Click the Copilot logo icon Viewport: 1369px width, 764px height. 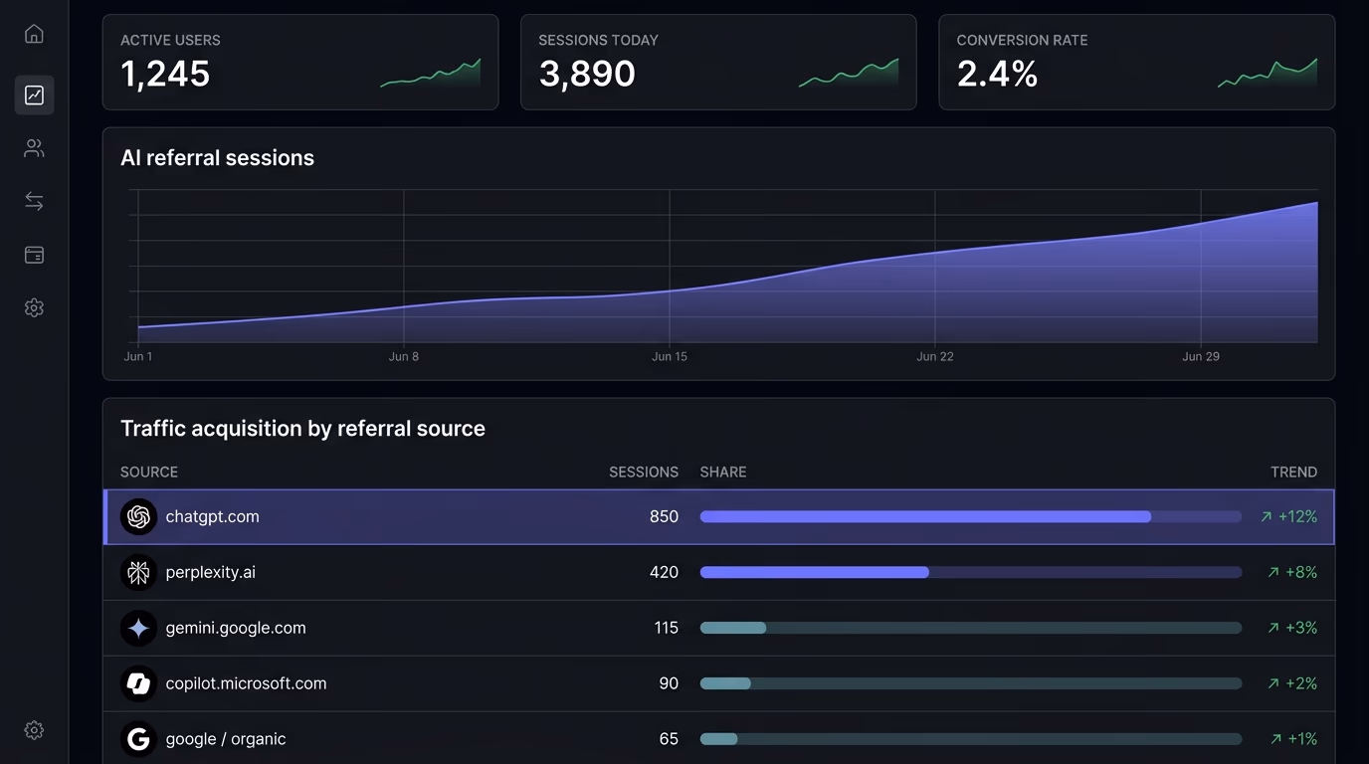(138, 683)
